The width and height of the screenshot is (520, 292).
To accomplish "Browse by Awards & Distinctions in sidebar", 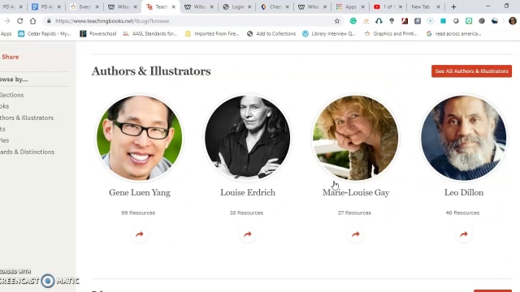I will [27, 152].
